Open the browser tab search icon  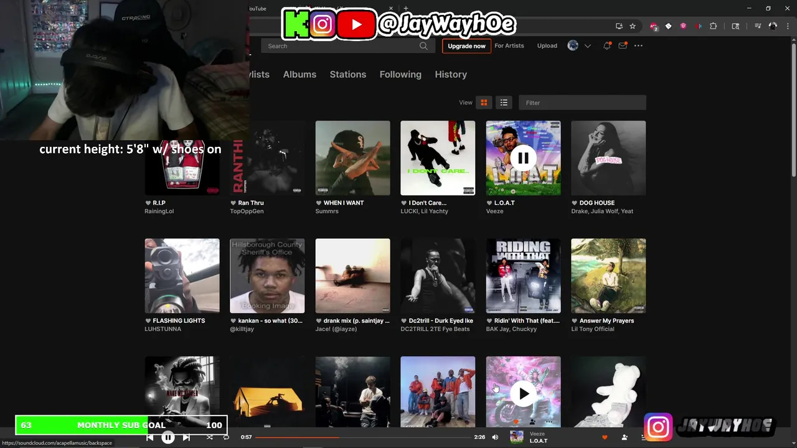[735, 26]
